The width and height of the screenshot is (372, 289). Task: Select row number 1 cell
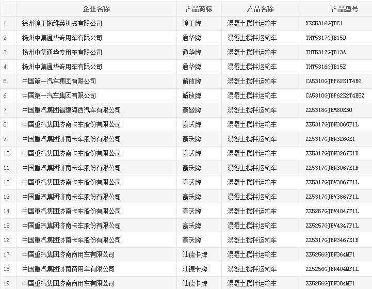tap(5, 24)
